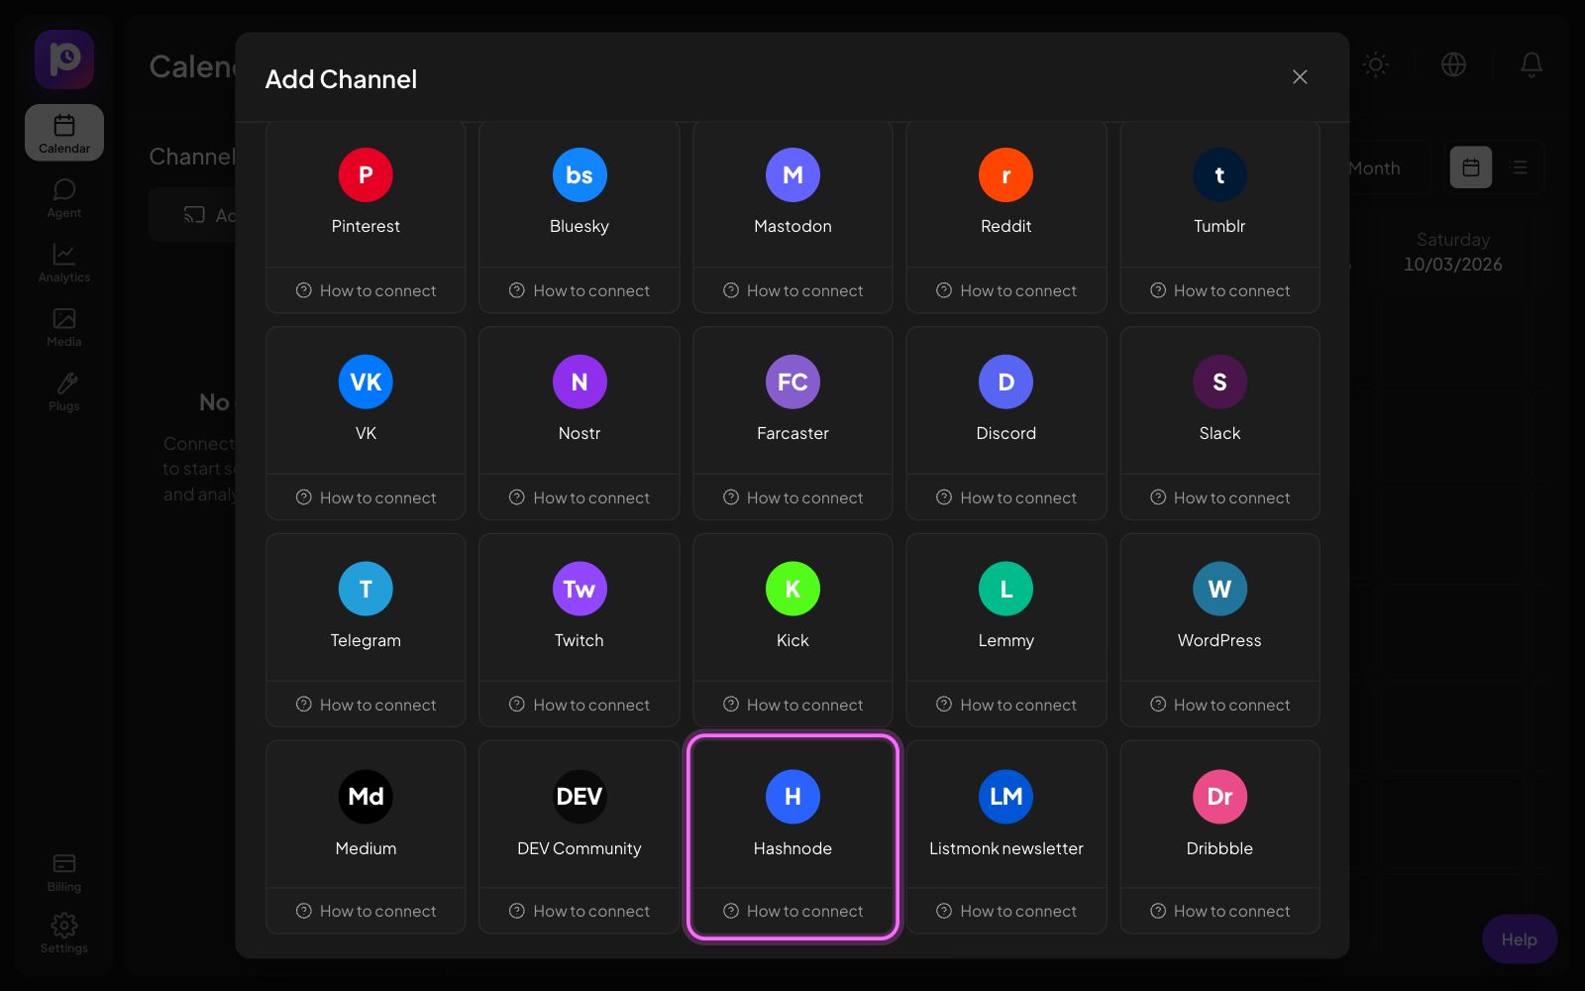Screen dimensions: 1585x991
Task: Open Lemmy How to connect link
Action: point(1005,705)
